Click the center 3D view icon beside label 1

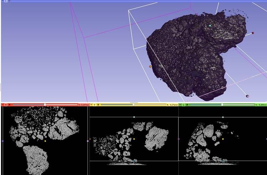(10, 1)
